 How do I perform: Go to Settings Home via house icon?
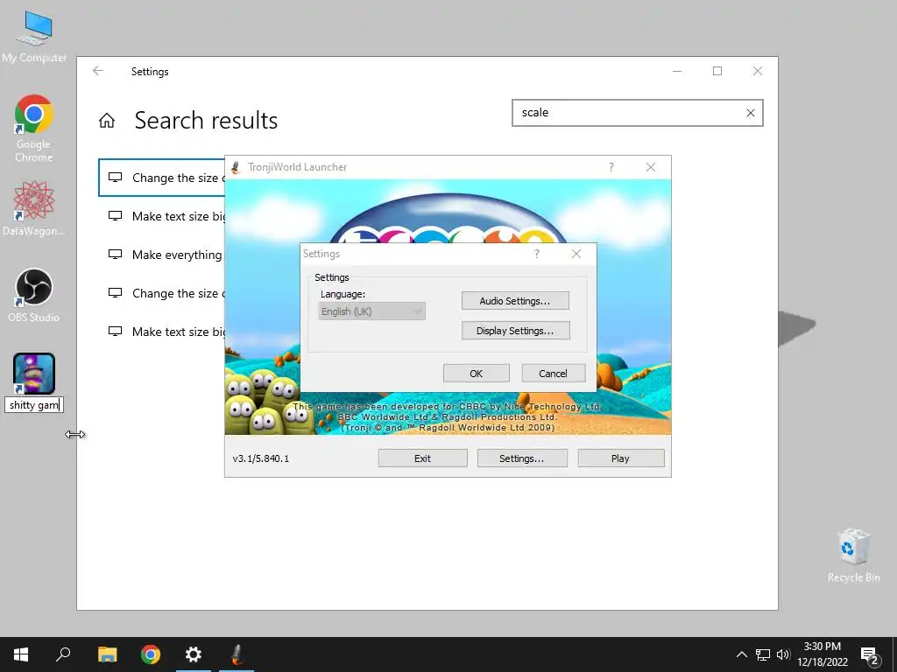[106, 121]
